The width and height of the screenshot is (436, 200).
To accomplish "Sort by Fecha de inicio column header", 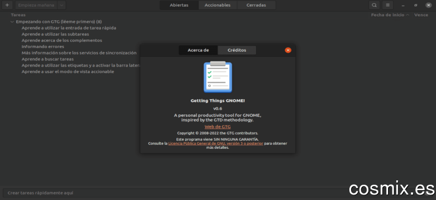I will coord(390,15).
